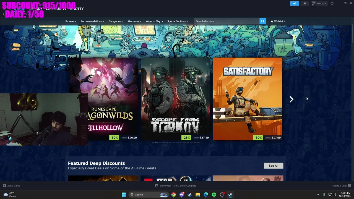Click the volume speaker tray icon
This screenshot has height=199, width=354.
point(335,195)
